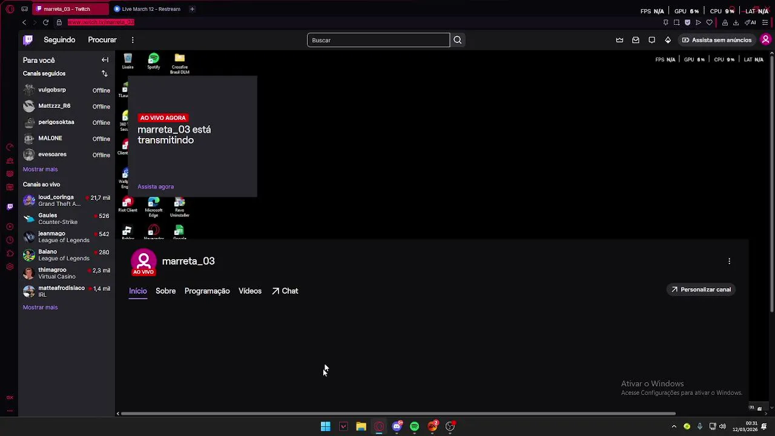The height and width of the screenshot is (436, 775).
Task: Open Opera sidebar history clock icon
Action: (x=10, y=240)
